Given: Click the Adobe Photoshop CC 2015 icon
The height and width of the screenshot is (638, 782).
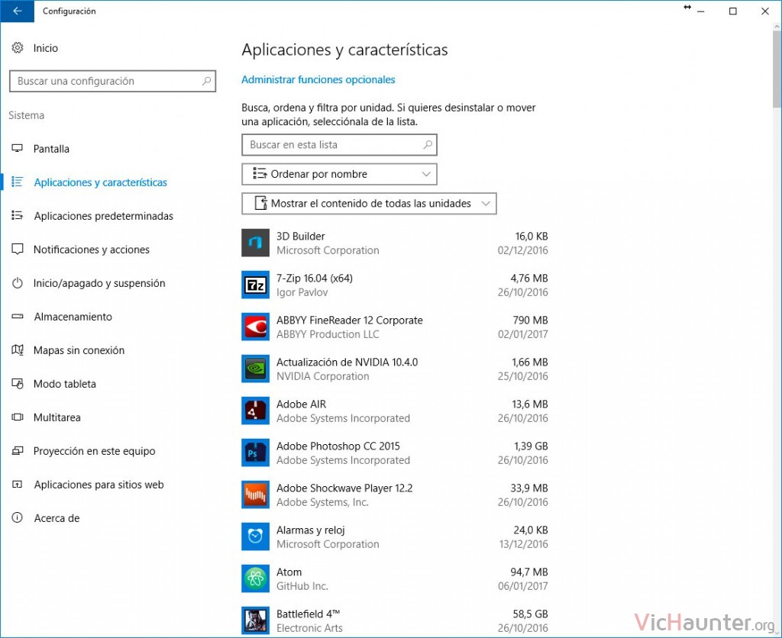Looking at the screenshot, I should [255, 453].
